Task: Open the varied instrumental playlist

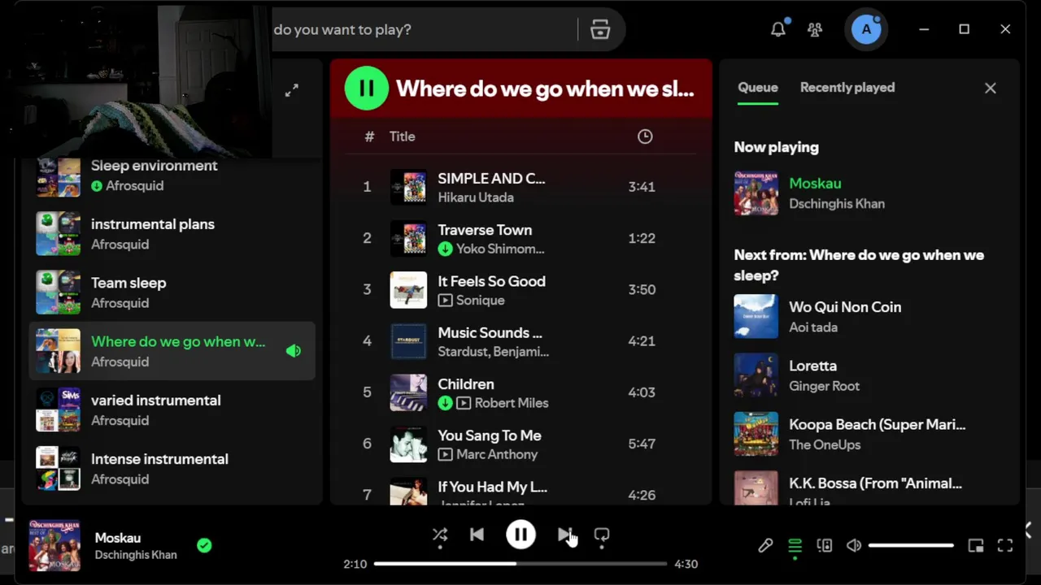Action: tap(172, 409)
